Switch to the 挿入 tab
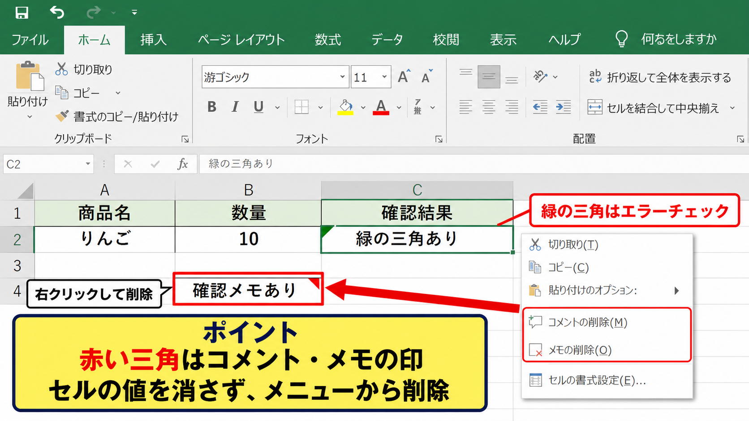The height and width of the screenshot is (421, 749). (153, 40)
